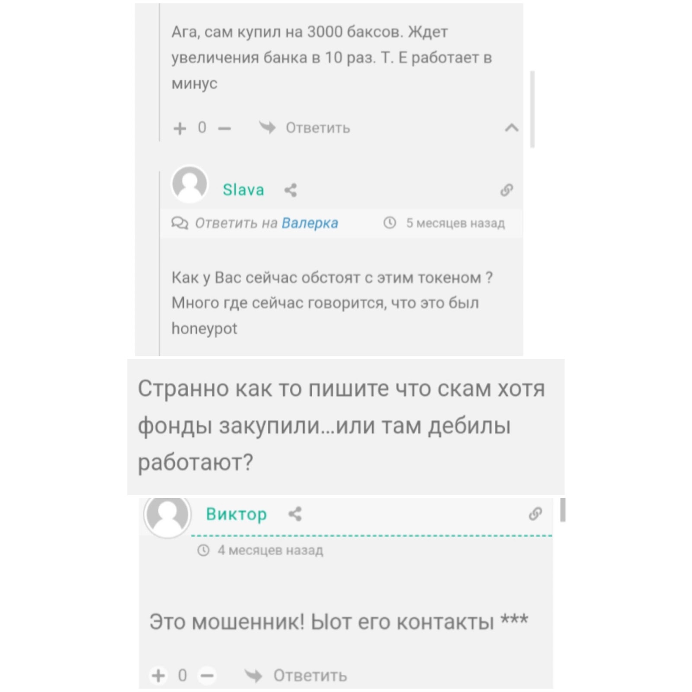Open Slava's avatar profile picture
The image size is (692, 692).
[x=190, y=184]
